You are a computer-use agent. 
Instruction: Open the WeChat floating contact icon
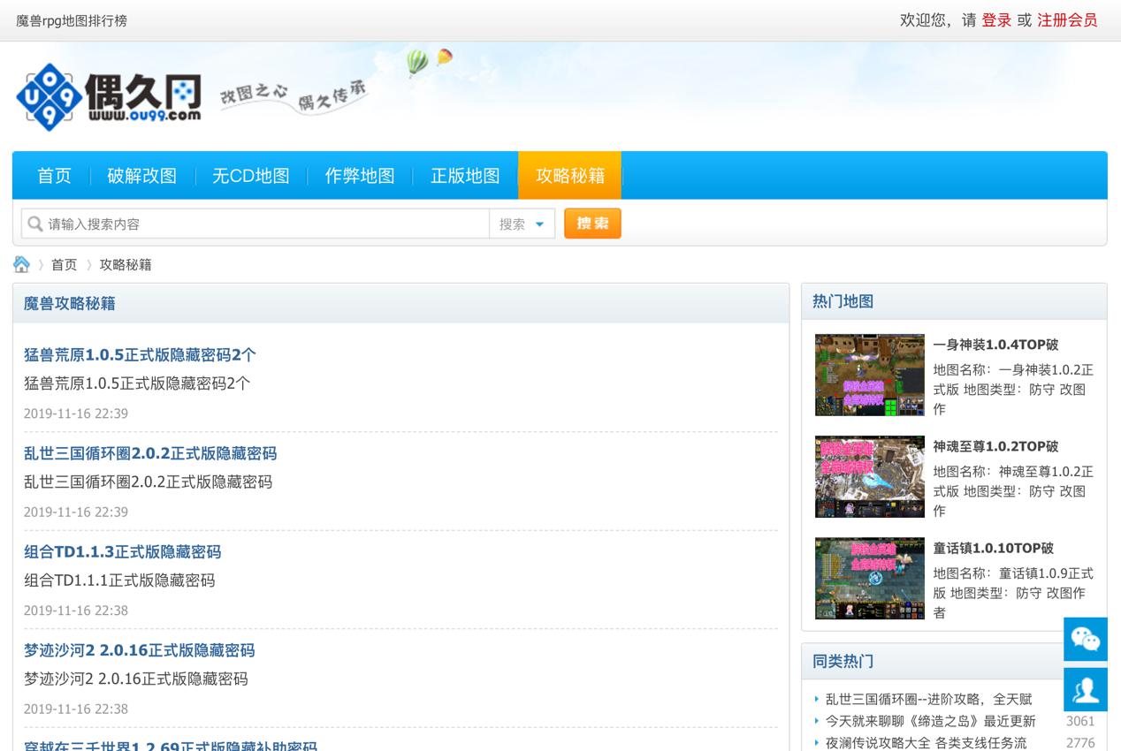[1085, 639]
